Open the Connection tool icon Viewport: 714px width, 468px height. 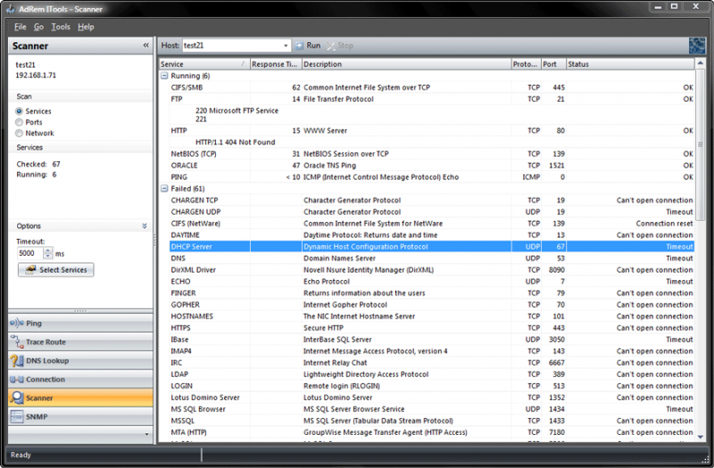click(16, 380)
